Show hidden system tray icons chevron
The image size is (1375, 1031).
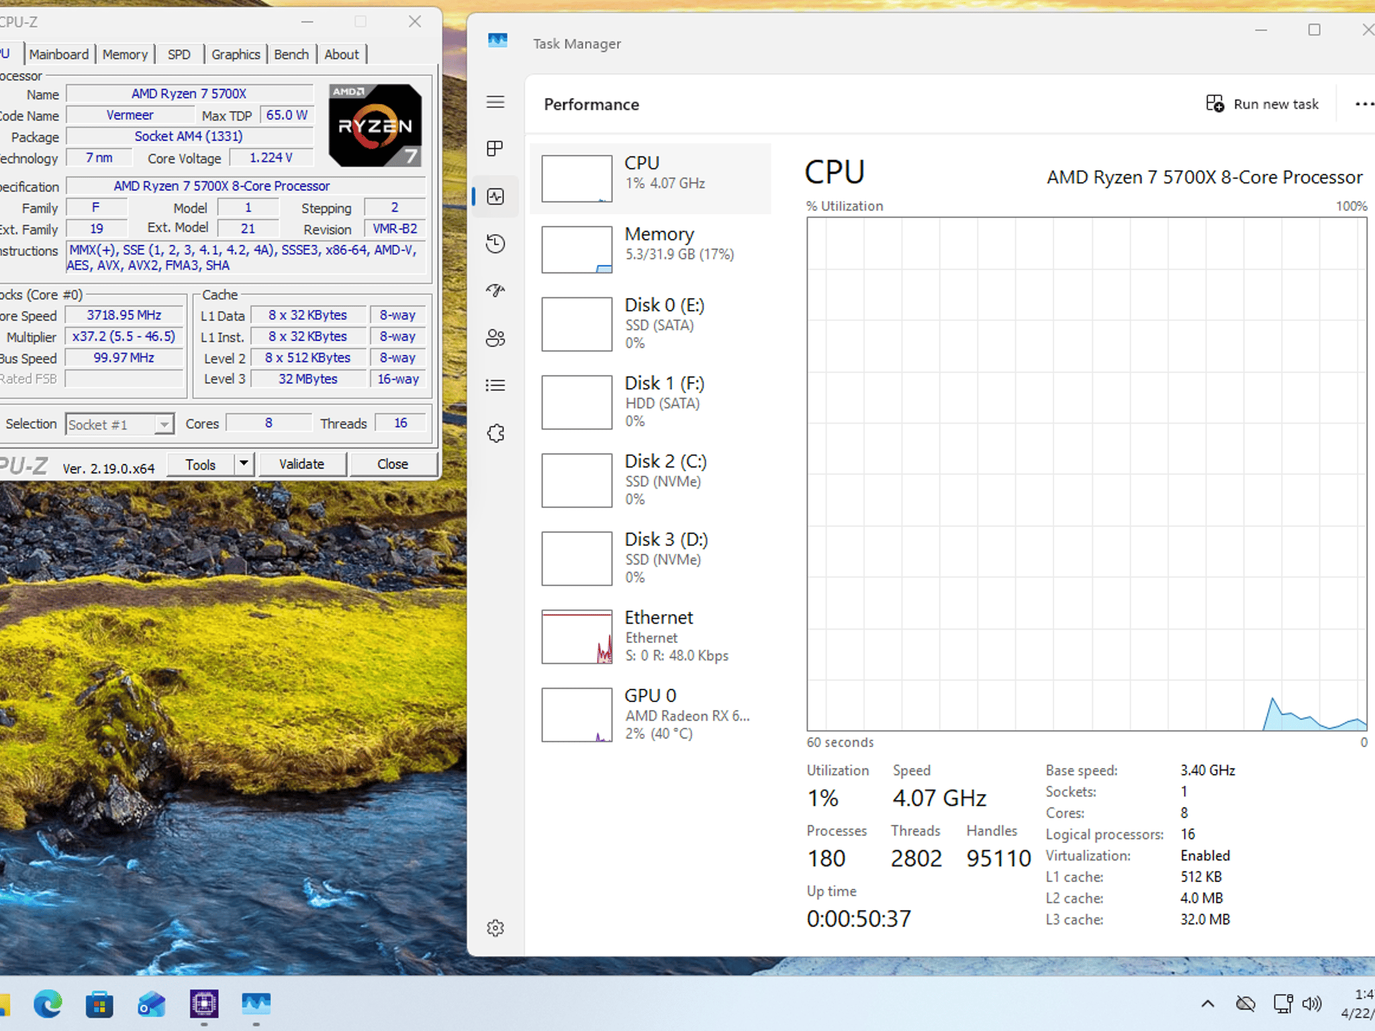1207,1004
